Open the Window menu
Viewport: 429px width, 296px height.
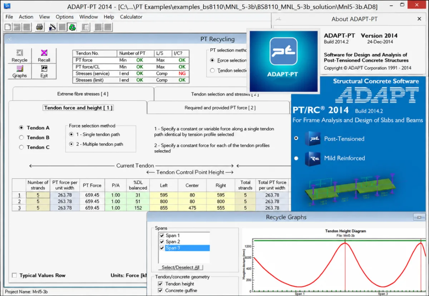click(89, 17)
